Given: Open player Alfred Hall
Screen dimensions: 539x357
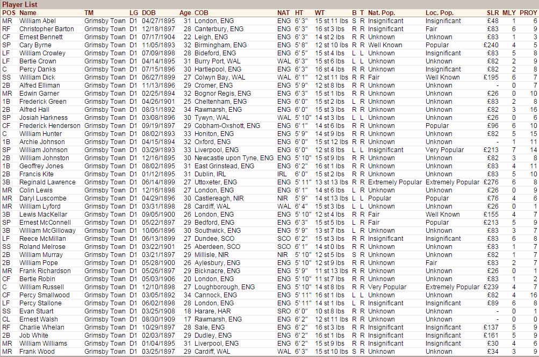Looking at the screenshot, I should coord(34,109).
